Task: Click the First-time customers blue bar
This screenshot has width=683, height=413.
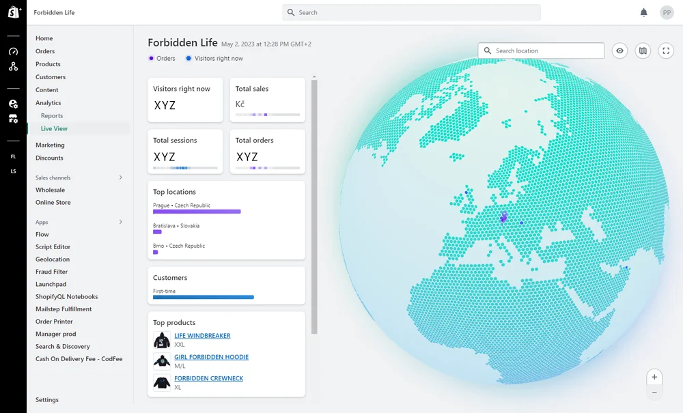Action: tap(204, 297)
